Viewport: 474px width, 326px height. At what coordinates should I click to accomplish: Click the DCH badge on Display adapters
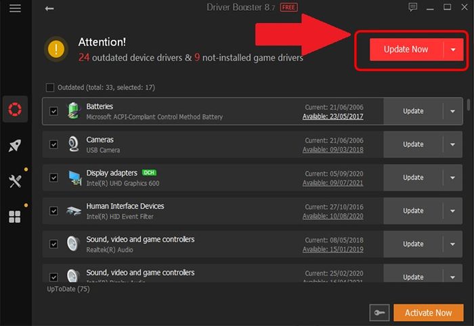149,173
